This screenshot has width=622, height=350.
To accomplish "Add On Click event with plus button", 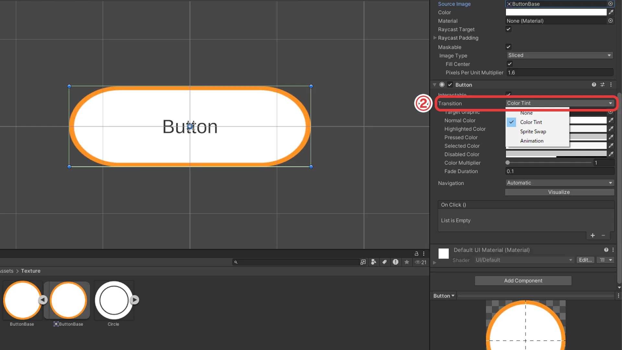I will click(x=593, y=236).
